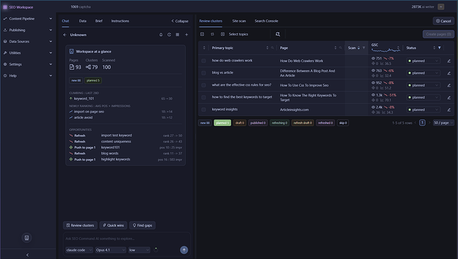This screenshot has height=259, width=458.
Task: Expand the Data Sources sidebar section
Action: coord(28,41)
